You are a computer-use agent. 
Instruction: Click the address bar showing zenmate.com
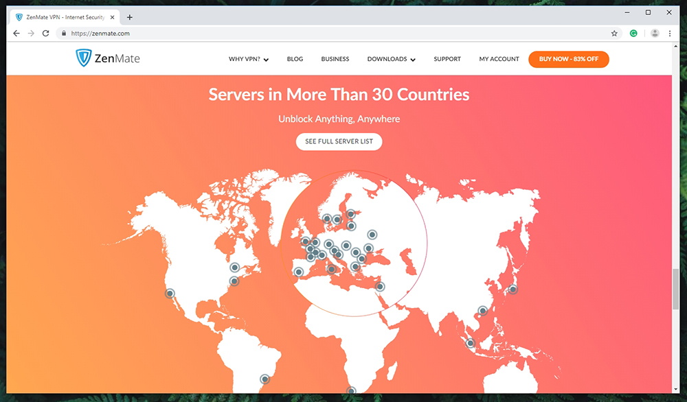pos(337,33)
